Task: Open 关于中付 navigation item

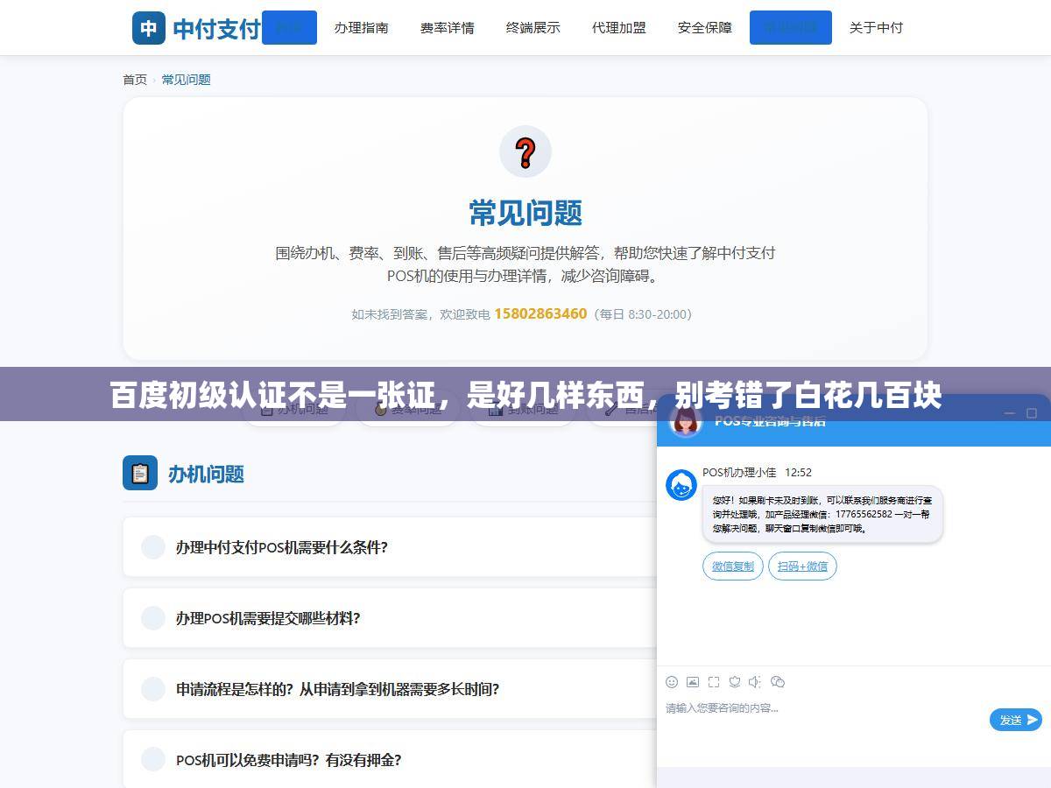Action: click(876, 27)
